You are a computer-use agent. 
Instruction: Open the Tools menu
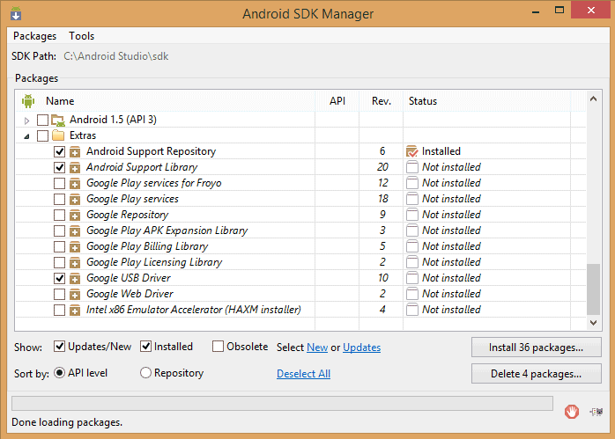click(82, 36)
